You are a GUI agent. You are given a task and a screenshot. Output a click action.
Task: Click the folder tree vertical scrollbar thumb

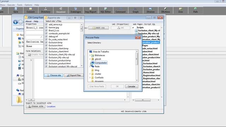point(137,59)
